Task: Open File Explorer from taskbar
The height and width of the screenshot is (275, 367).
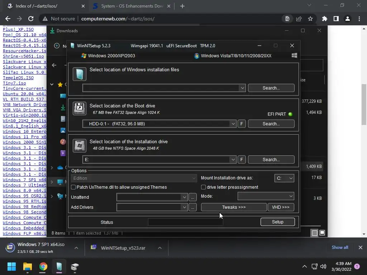Action: coord(27,266)
